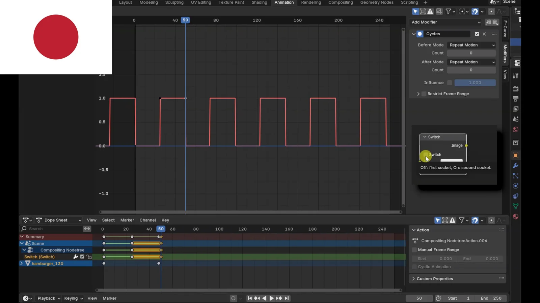Click the play animation button

271,298
